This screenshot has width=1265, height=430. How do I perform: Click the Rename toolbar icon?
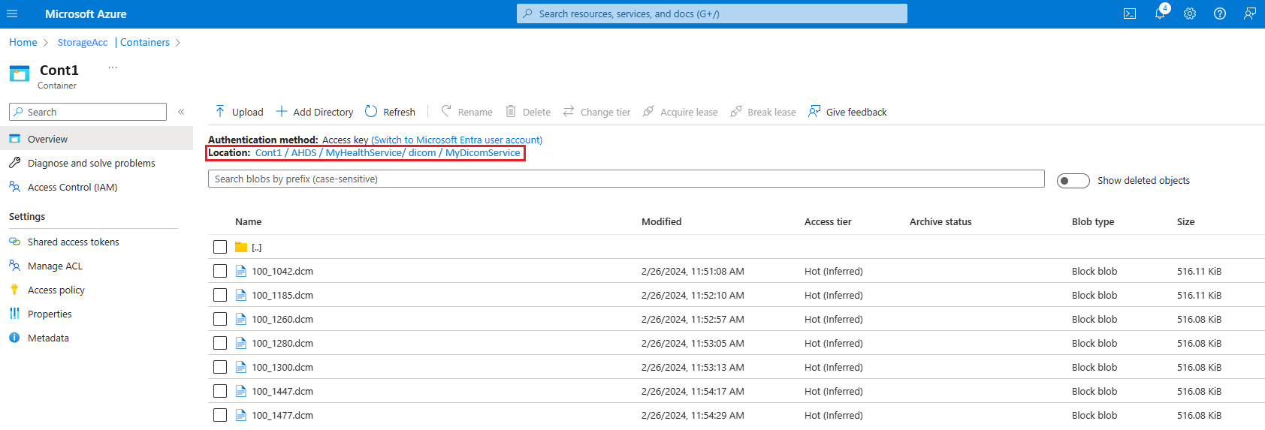[x=446, y=112]
